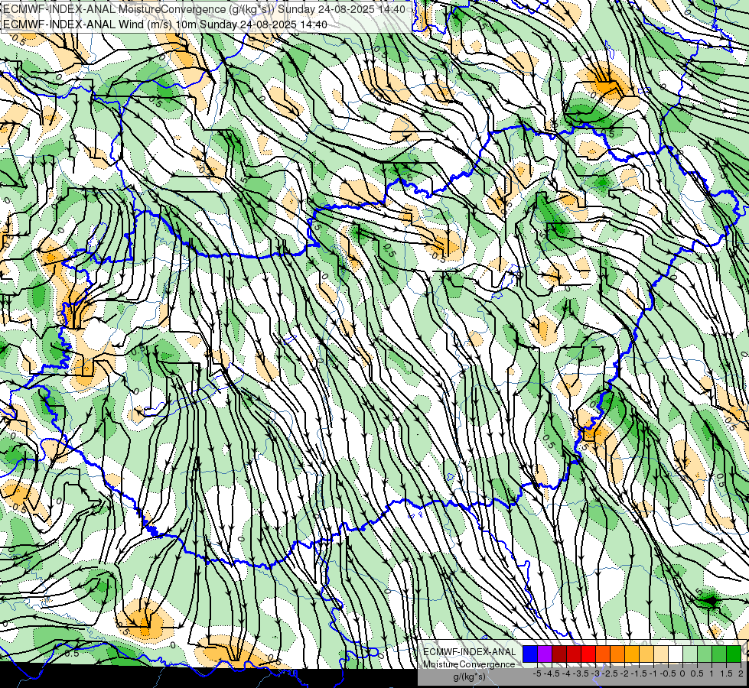Select the Wind (m/s) 10m title line
This screenshot has width=749, height=688.
tap(165, 24)
